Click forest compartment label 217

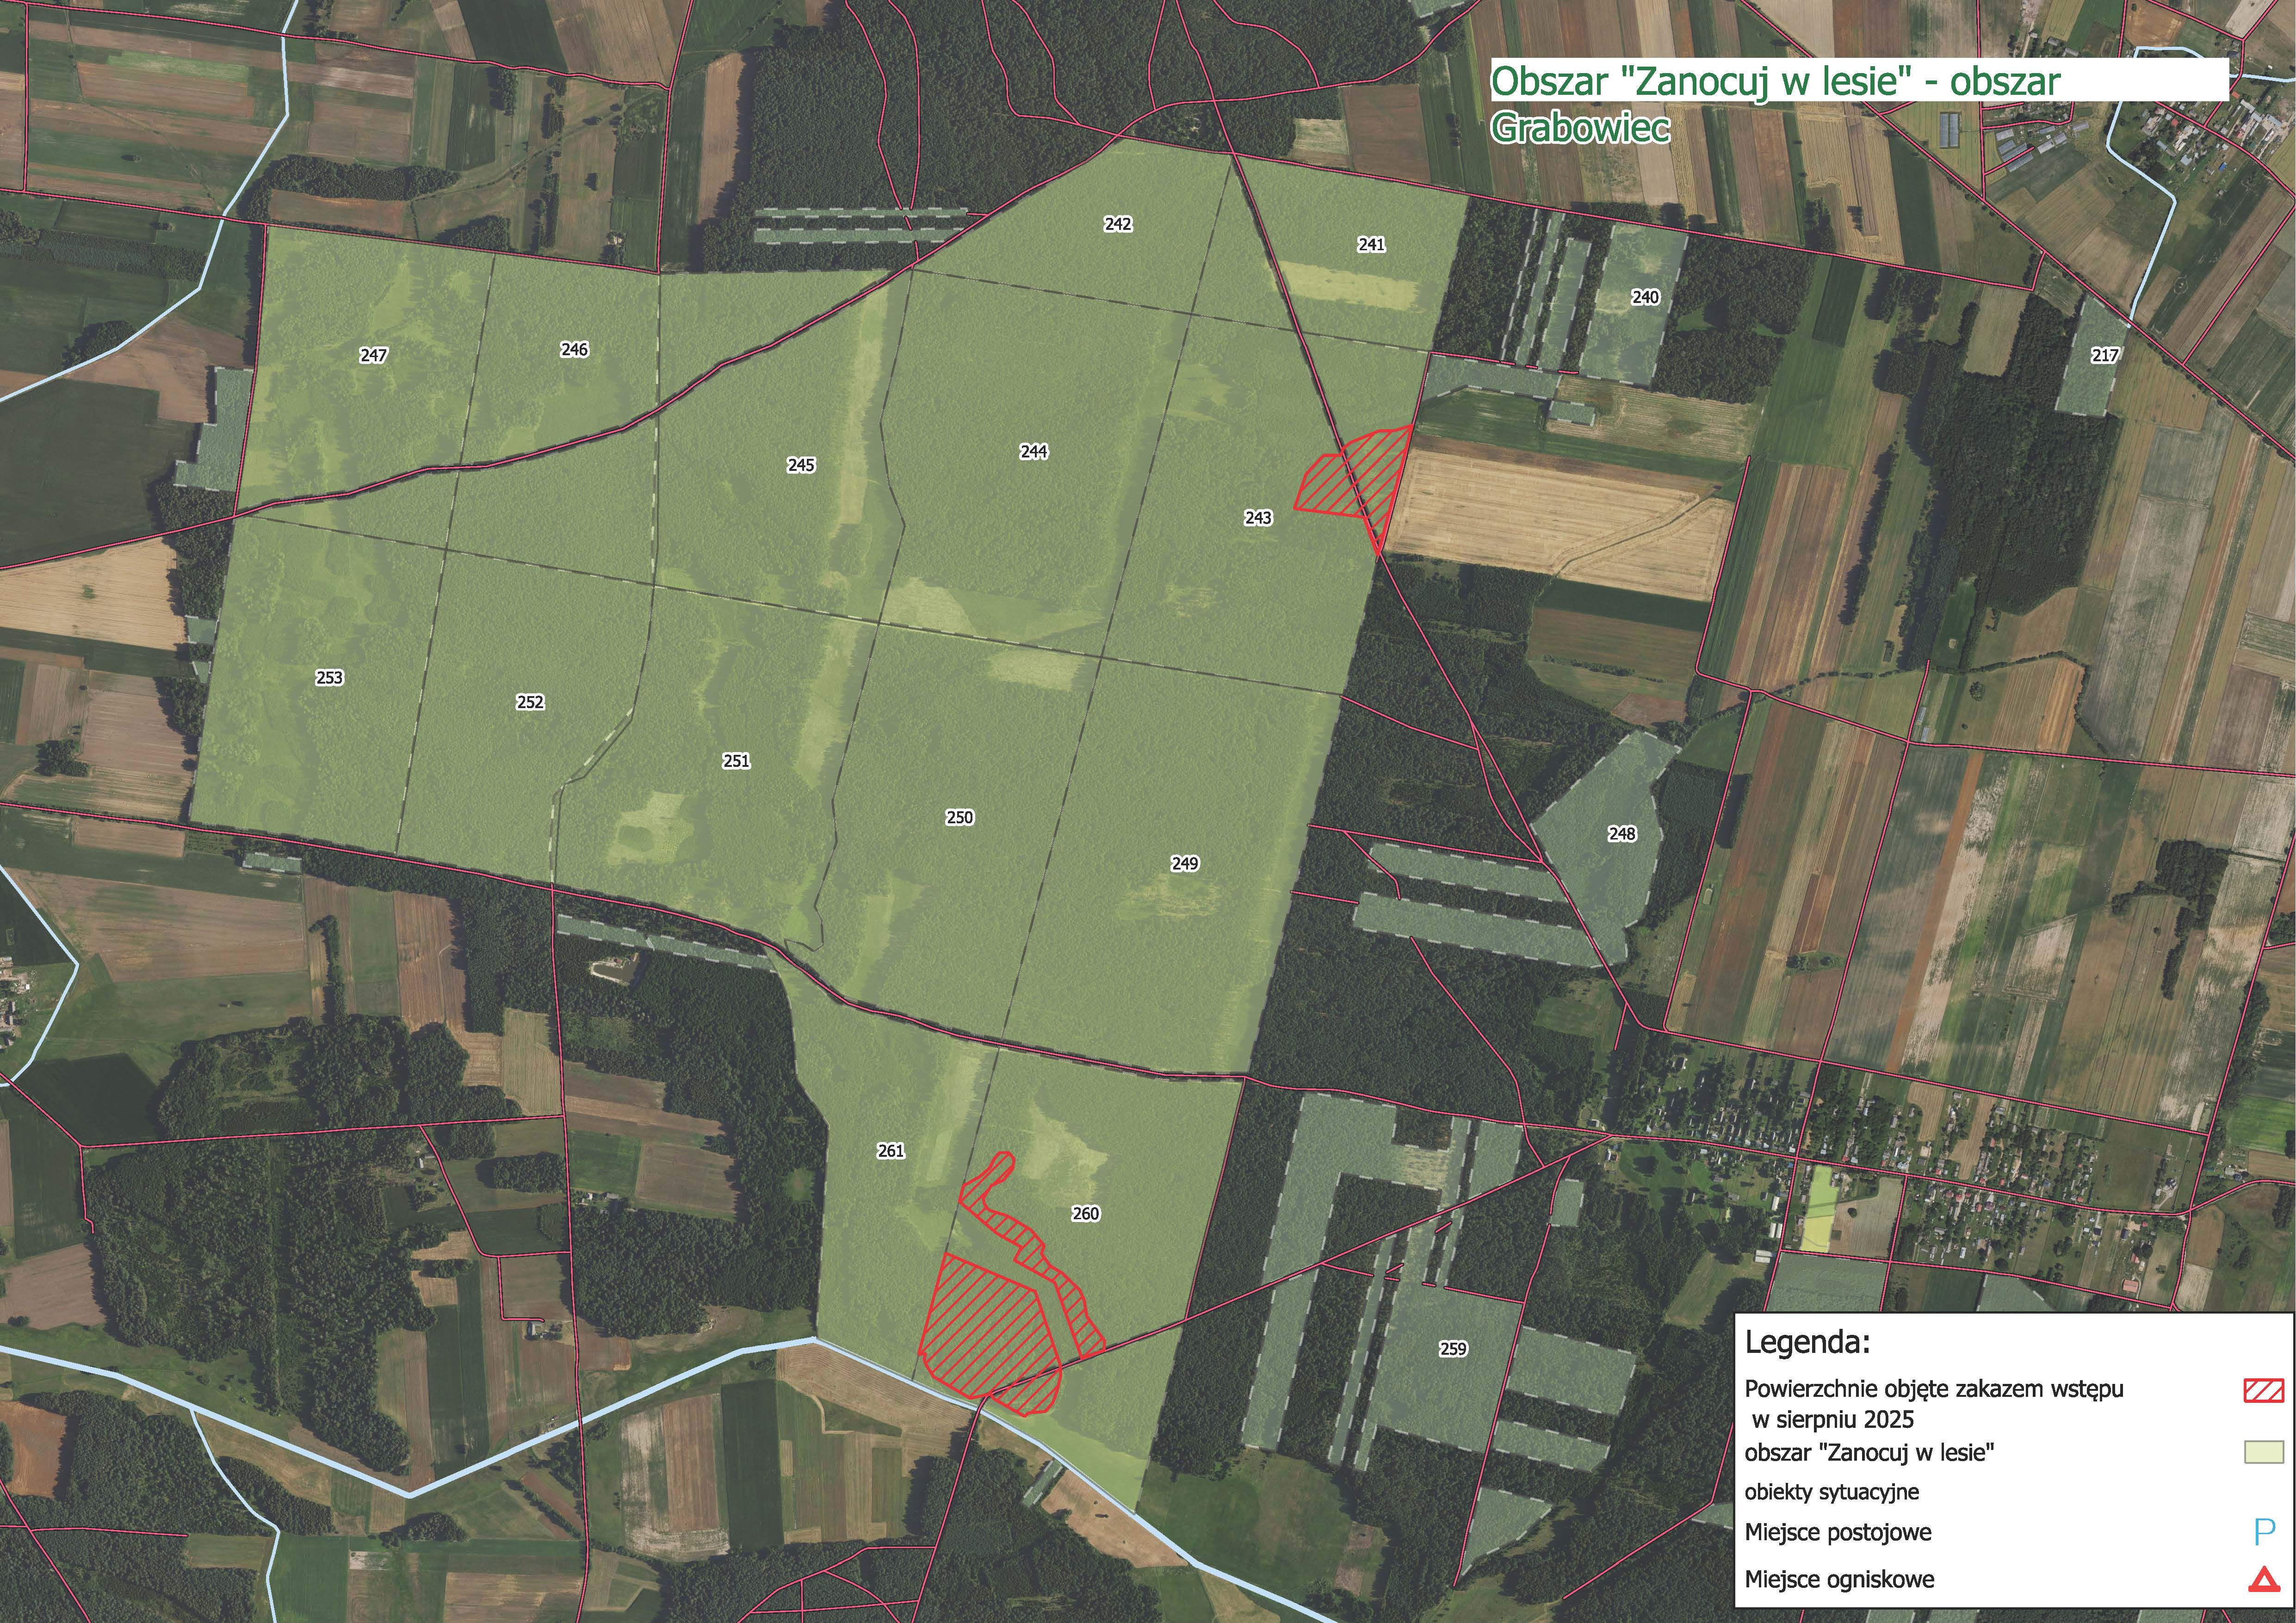pyautogui.click(x=2105, y=355)
